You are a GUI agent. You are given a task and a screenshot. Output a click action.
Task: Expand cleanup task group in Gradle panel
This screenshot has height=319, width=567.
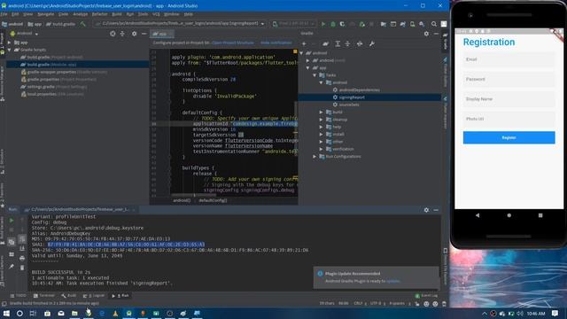tap(321, 120)
